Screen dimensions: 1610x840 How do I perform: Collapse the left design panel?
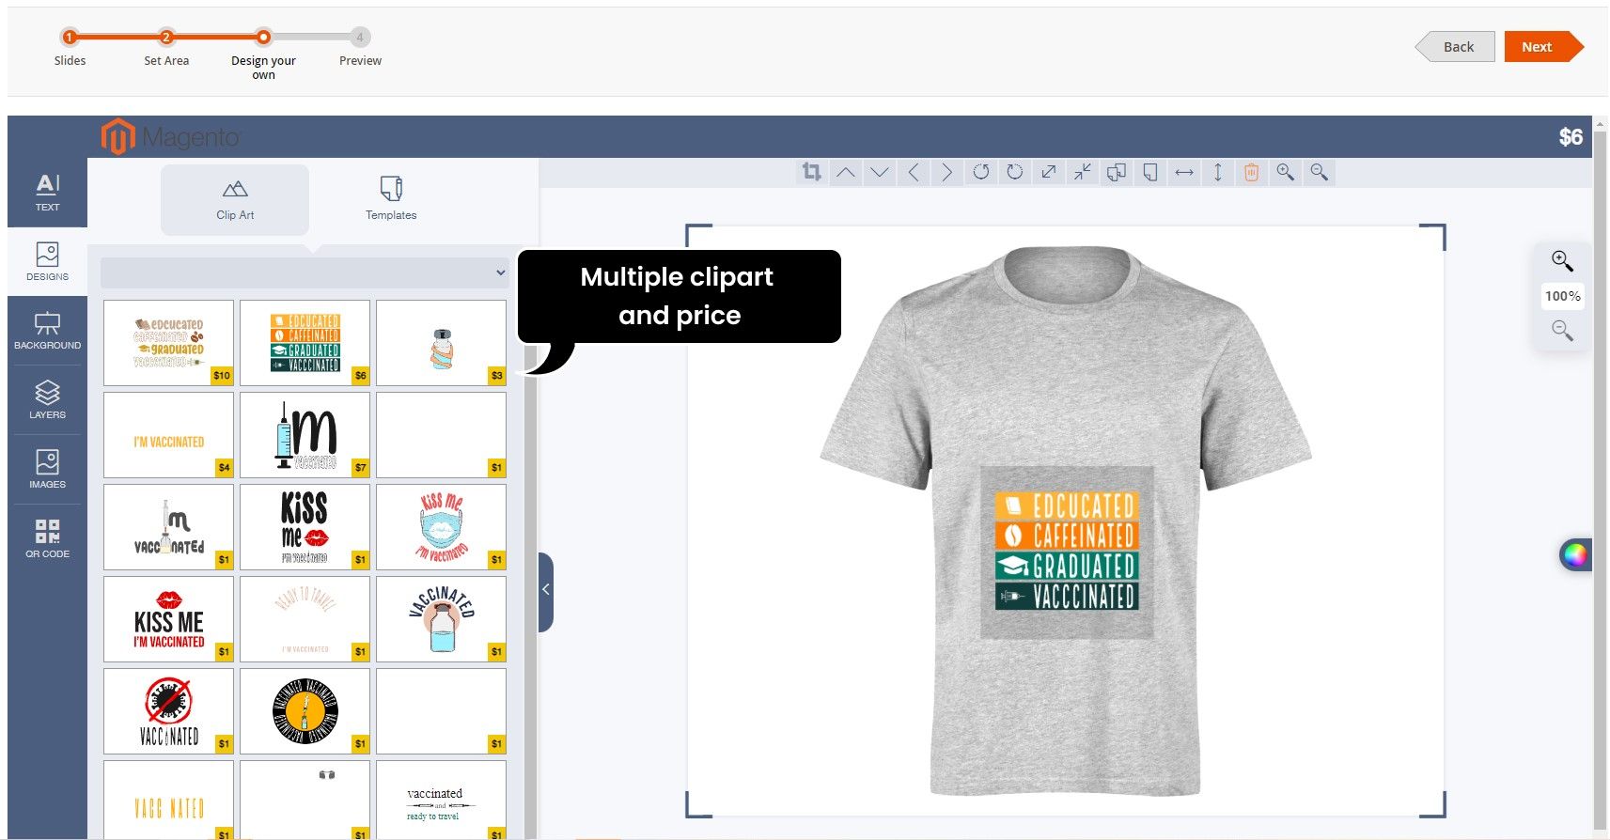[x=546, y=591]
